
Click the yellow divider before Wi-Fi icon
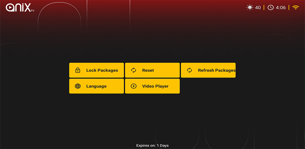click(x=289, y=7)
